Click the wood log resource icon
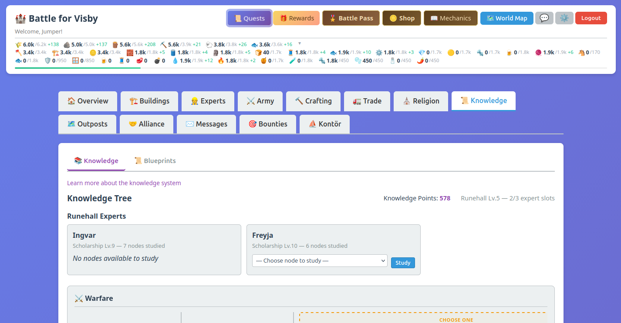The width and height of the screenshot is (621, 323). (x=115, y=44)
